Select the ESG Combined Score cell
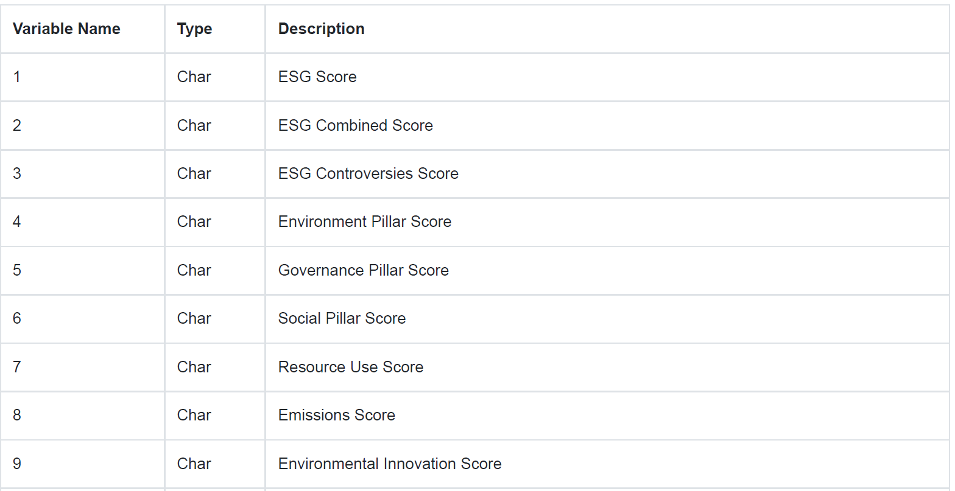This screenshot has height=491, width=955. click(355, 125)
